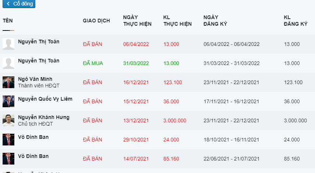
Task: Click placeholder avatar beside the ĐÃ MUA row
Action: tap(8, 63)
